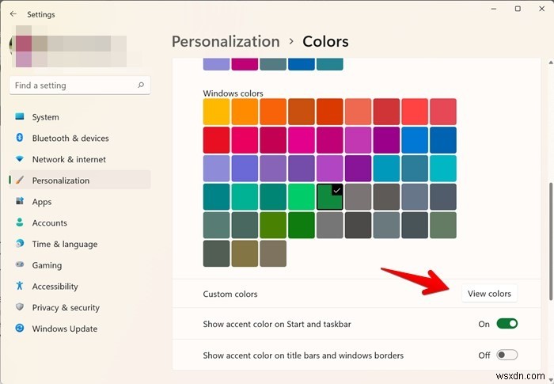Screen dimensions: 554x384
Task: Open Windows Update icon
Action: (20, 329)
